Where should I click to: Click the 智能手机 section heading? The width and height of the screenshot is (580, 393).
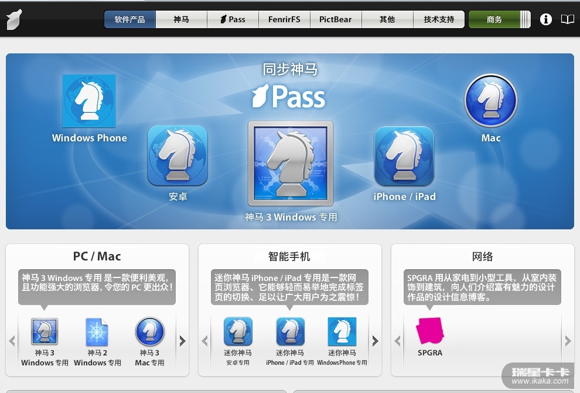pyautogui.click(x=289, y=256)
